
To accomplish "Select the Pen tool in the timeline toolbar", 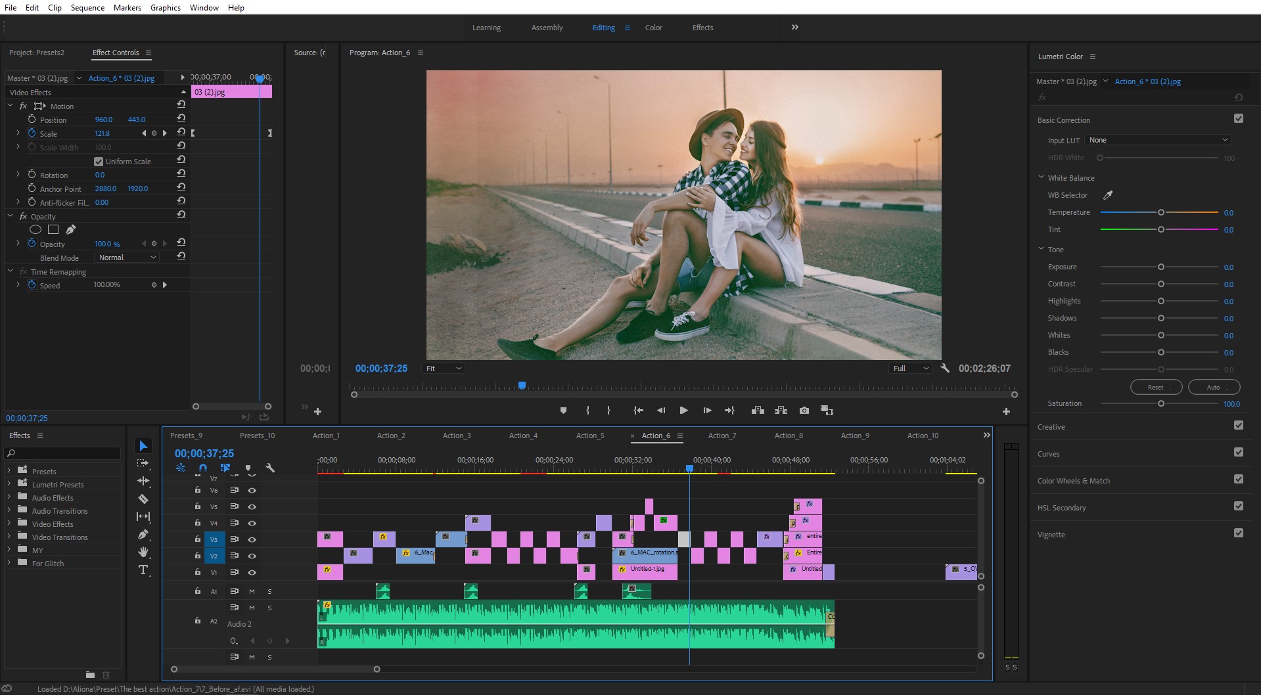I will point(143,534).
